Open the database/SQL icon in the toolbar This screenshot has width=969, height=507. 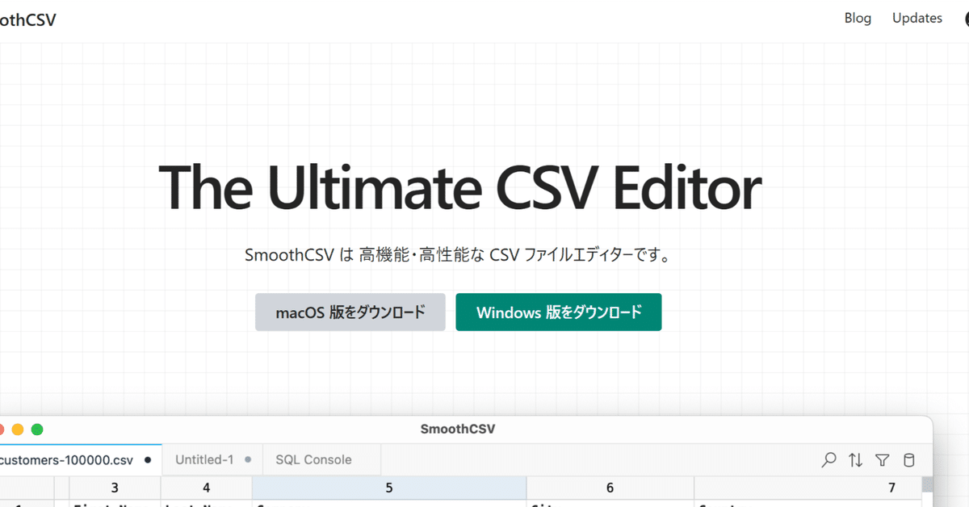(x=908, y=459)
